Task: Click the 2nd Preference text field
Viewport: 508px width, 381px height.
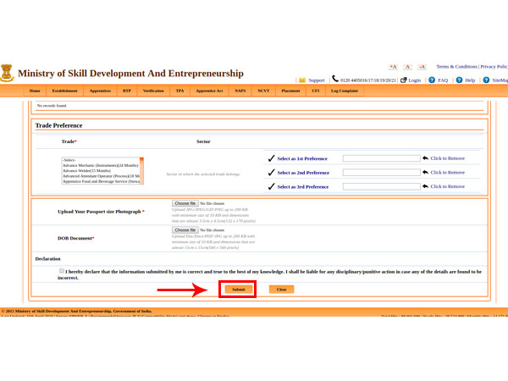Action: point(381,173)
